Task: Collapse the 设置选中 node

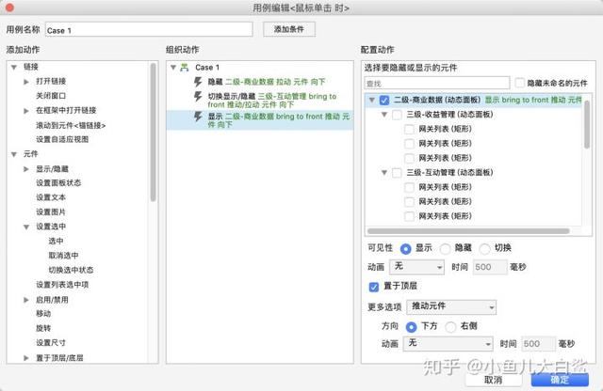Action: coord(26,227)
